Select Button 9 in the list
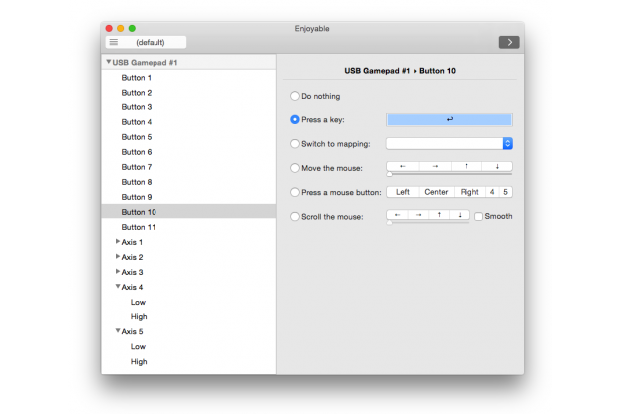 point(188,197)
